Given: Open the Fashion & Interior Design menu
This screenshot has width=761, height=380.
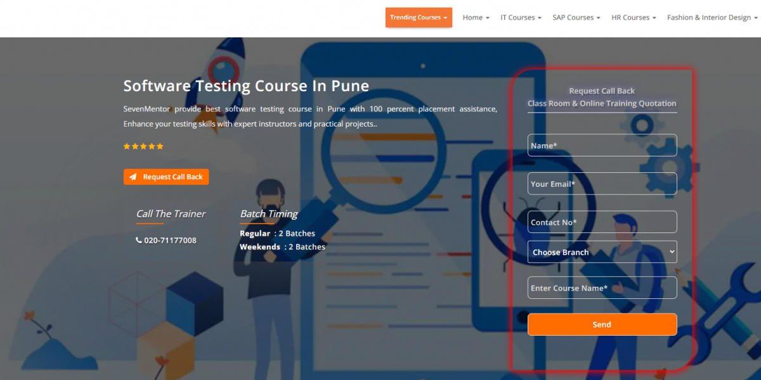Looking at the screenshot, I should point(712,18).
